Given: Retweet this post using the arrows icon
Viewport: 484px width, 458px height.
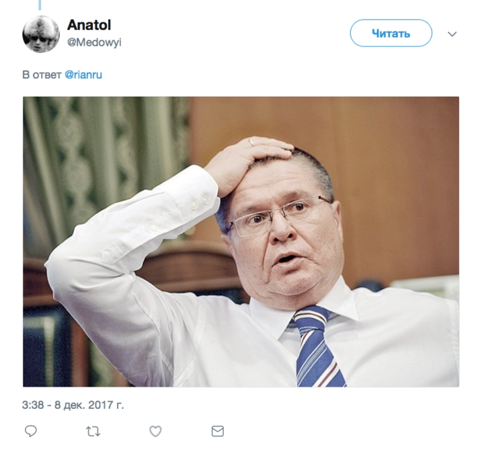Looking at the screenshot, I should (x=93, y=432).
